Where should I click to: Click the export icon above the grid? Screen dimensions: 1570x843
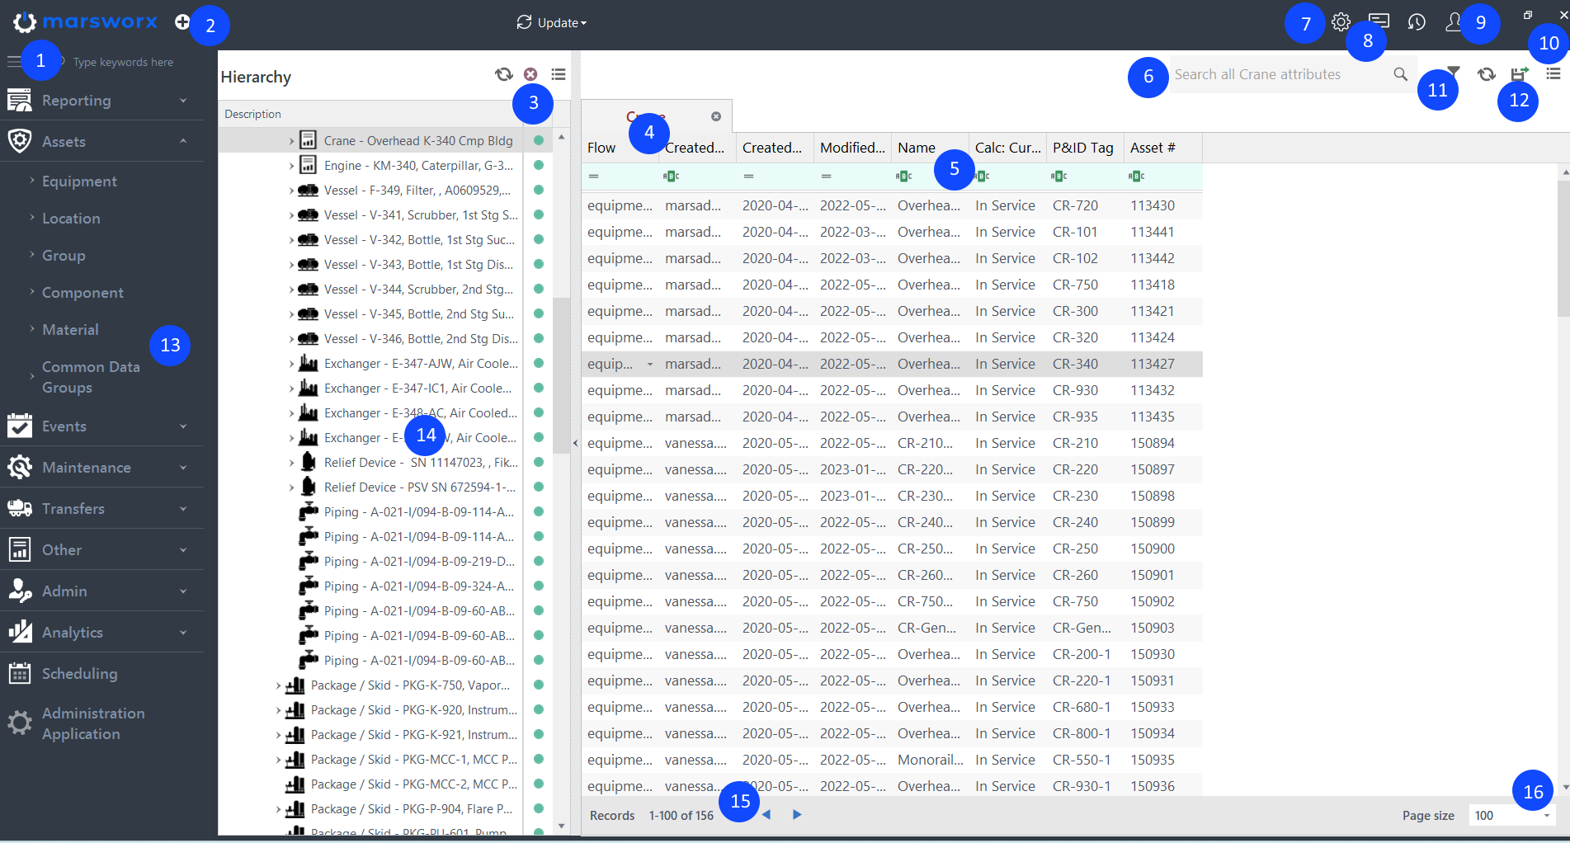[x=1520, y=74]
